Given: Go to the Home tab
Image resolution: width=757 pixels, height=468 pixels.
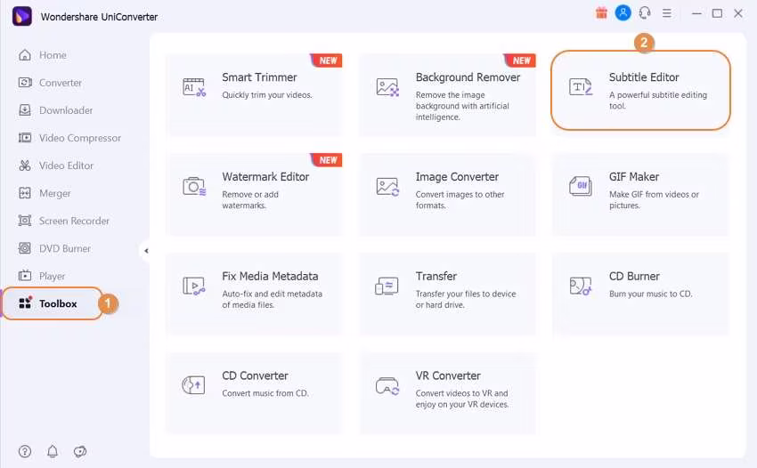Looking at the screenshot, I should 52,55.
